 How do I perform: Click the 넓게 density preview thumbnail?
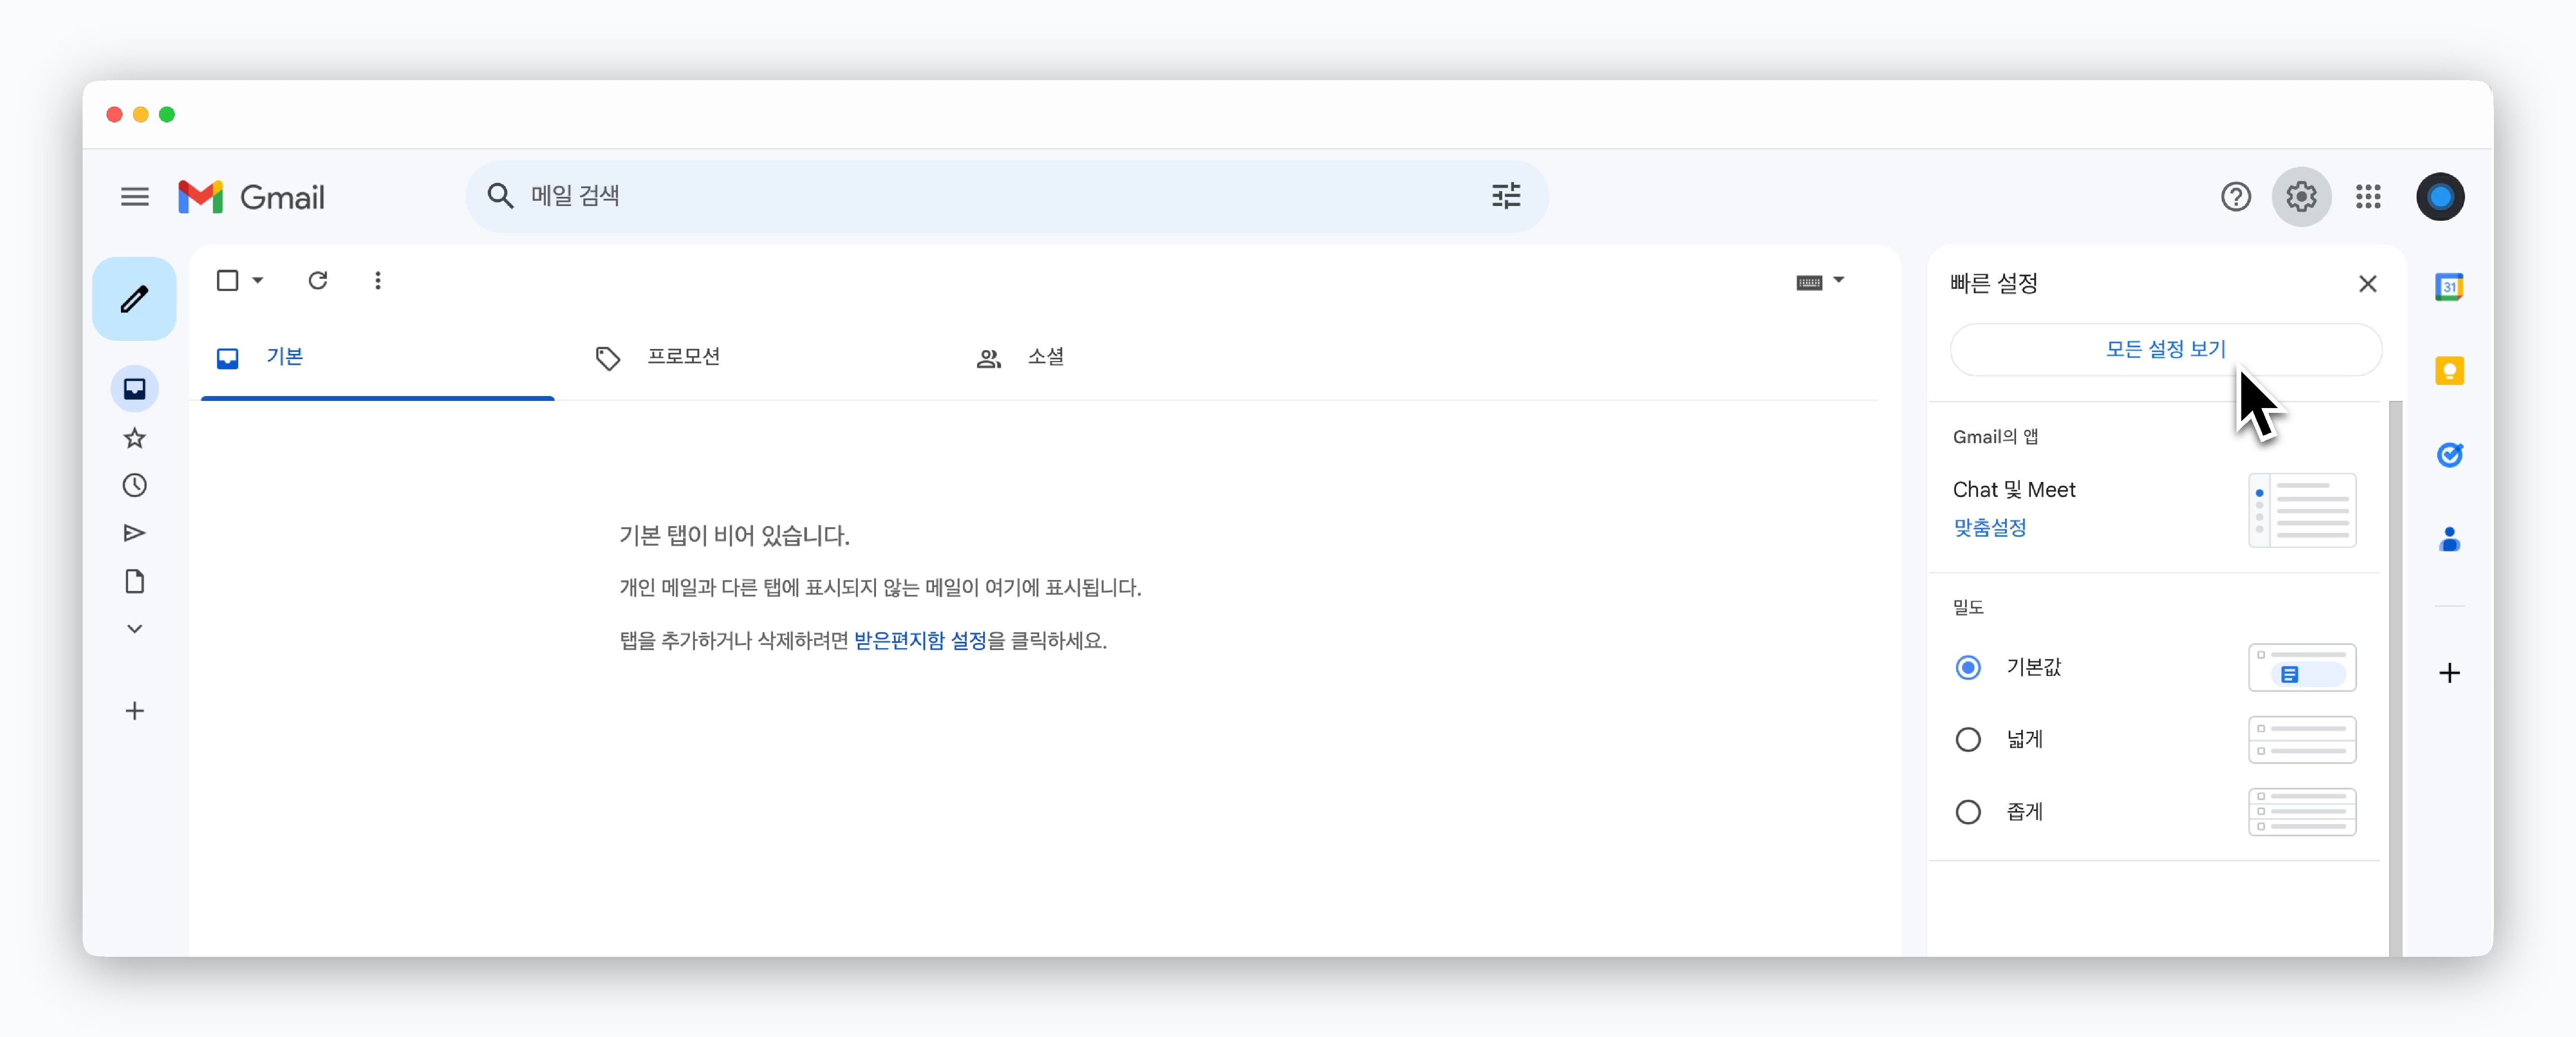(2302, 739)
